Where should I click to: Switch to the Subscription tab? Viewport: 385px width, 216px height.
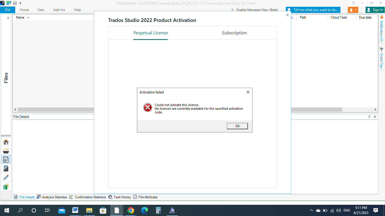tap(234, 33)
